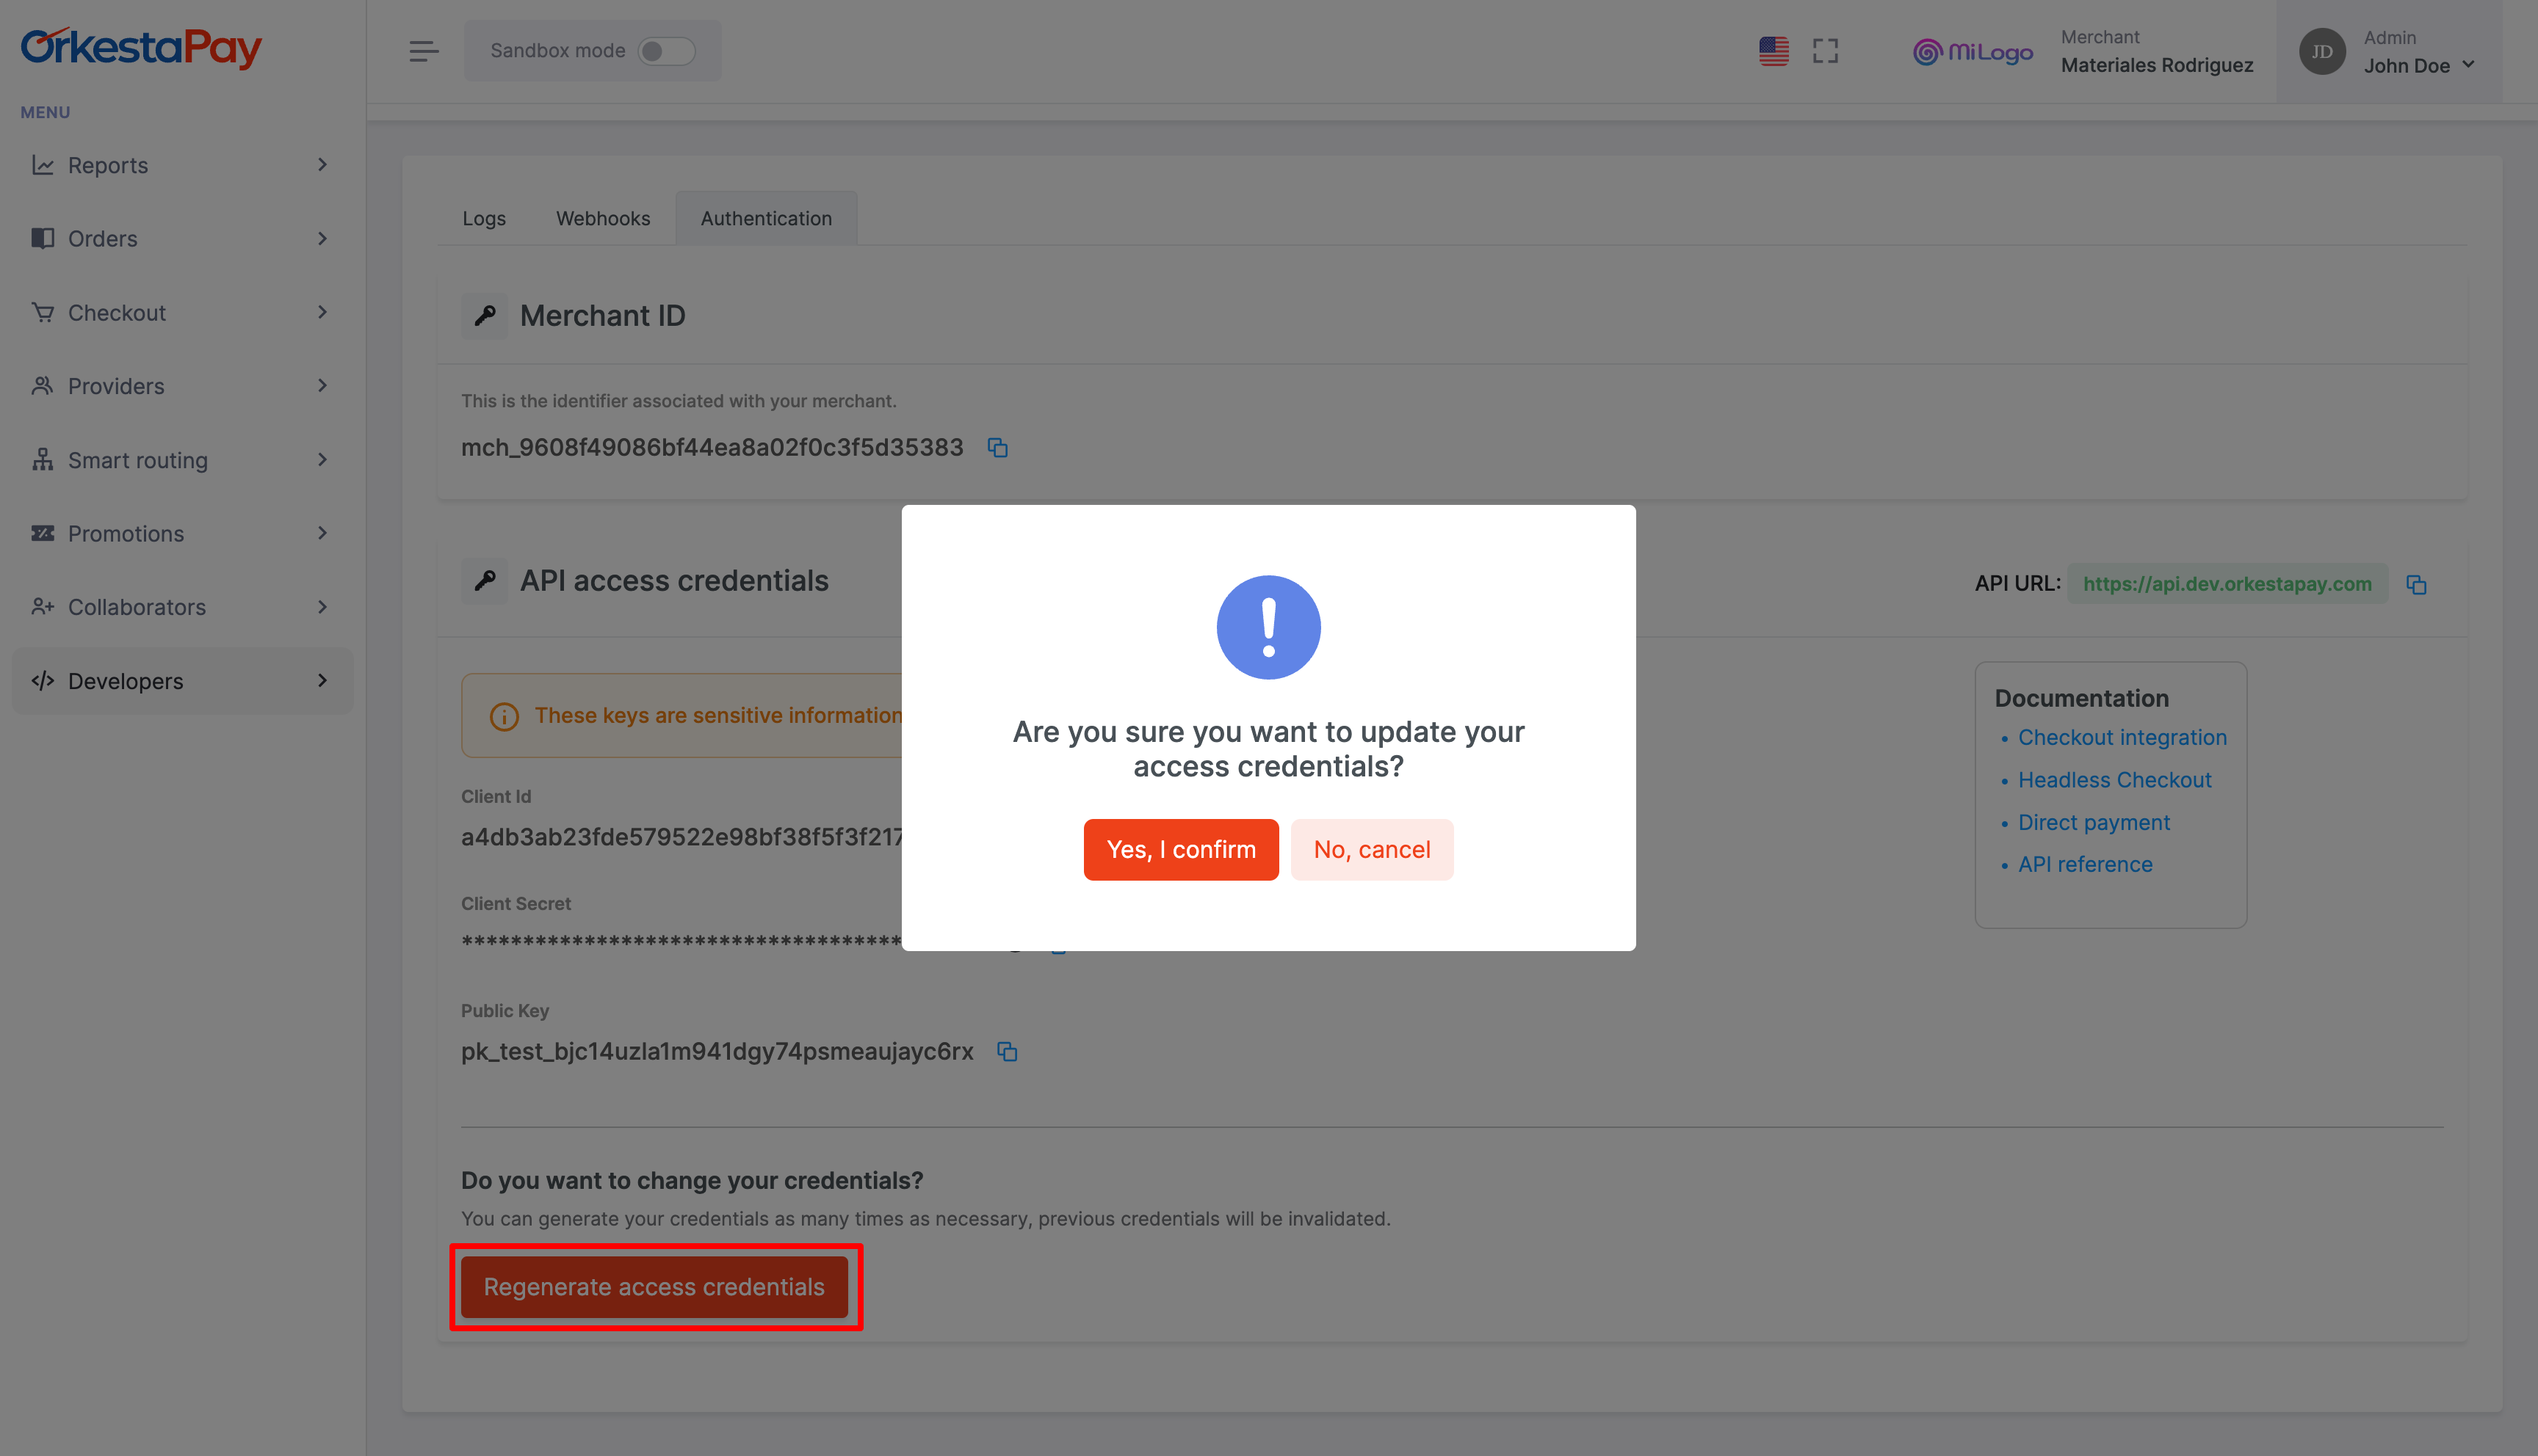
Task: Click the Checkout sidebar menu icon
Action: click(x=43, y=312)
